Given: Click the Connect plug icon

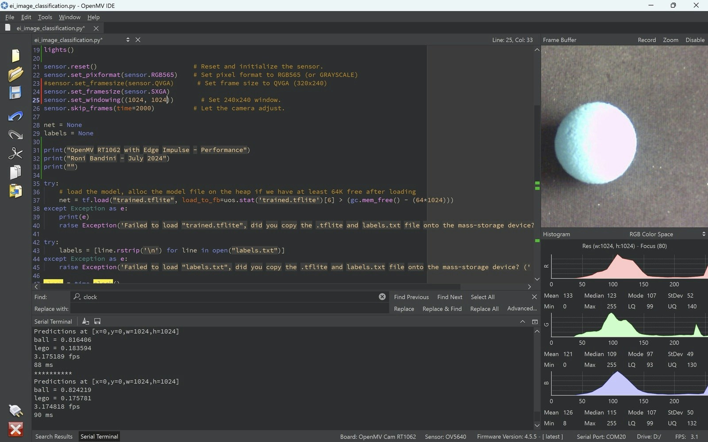Looking at the screenshot, I should tap(15, 411).
